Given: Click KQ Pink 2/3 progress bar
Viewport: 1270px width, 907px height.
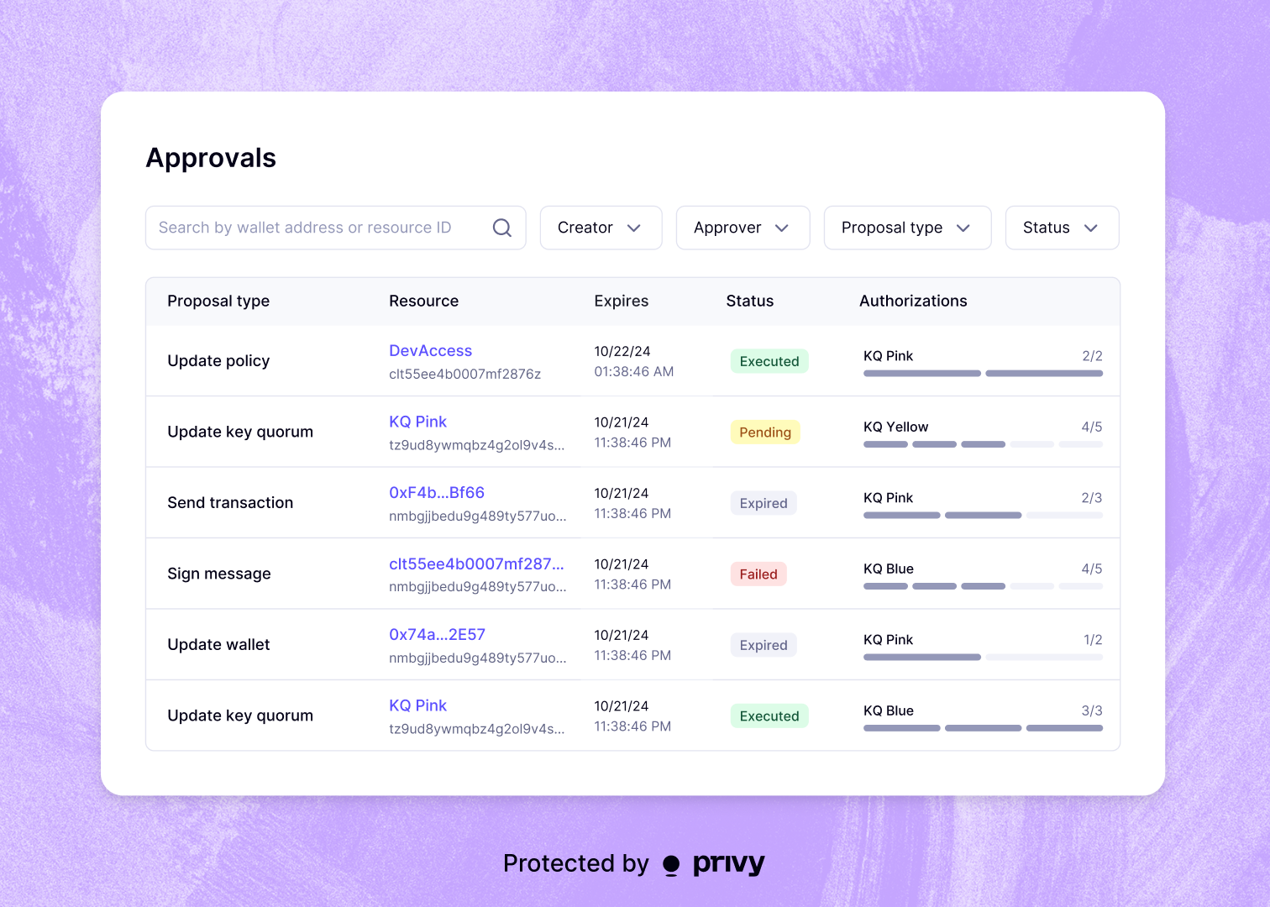Looking at the screenshot, I should click(983, 515).
